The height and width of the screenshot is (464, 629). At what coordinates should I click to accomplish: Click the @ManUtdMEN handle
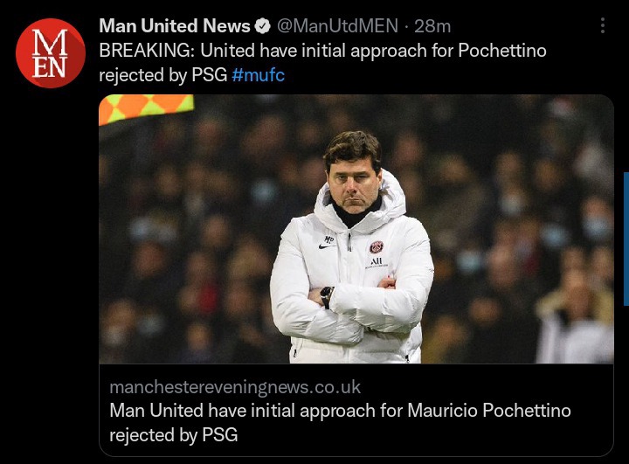337,26
